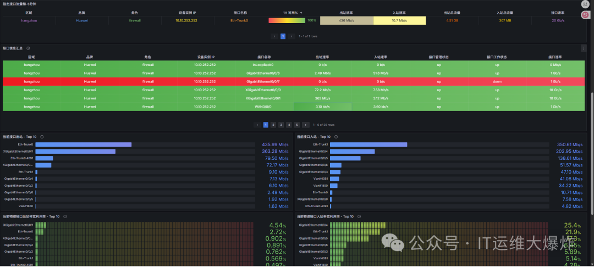This screenshot has width=594, height=267.
Task: Click the vertical scrollbar on right edge
Action: click(x=592, y=154)
